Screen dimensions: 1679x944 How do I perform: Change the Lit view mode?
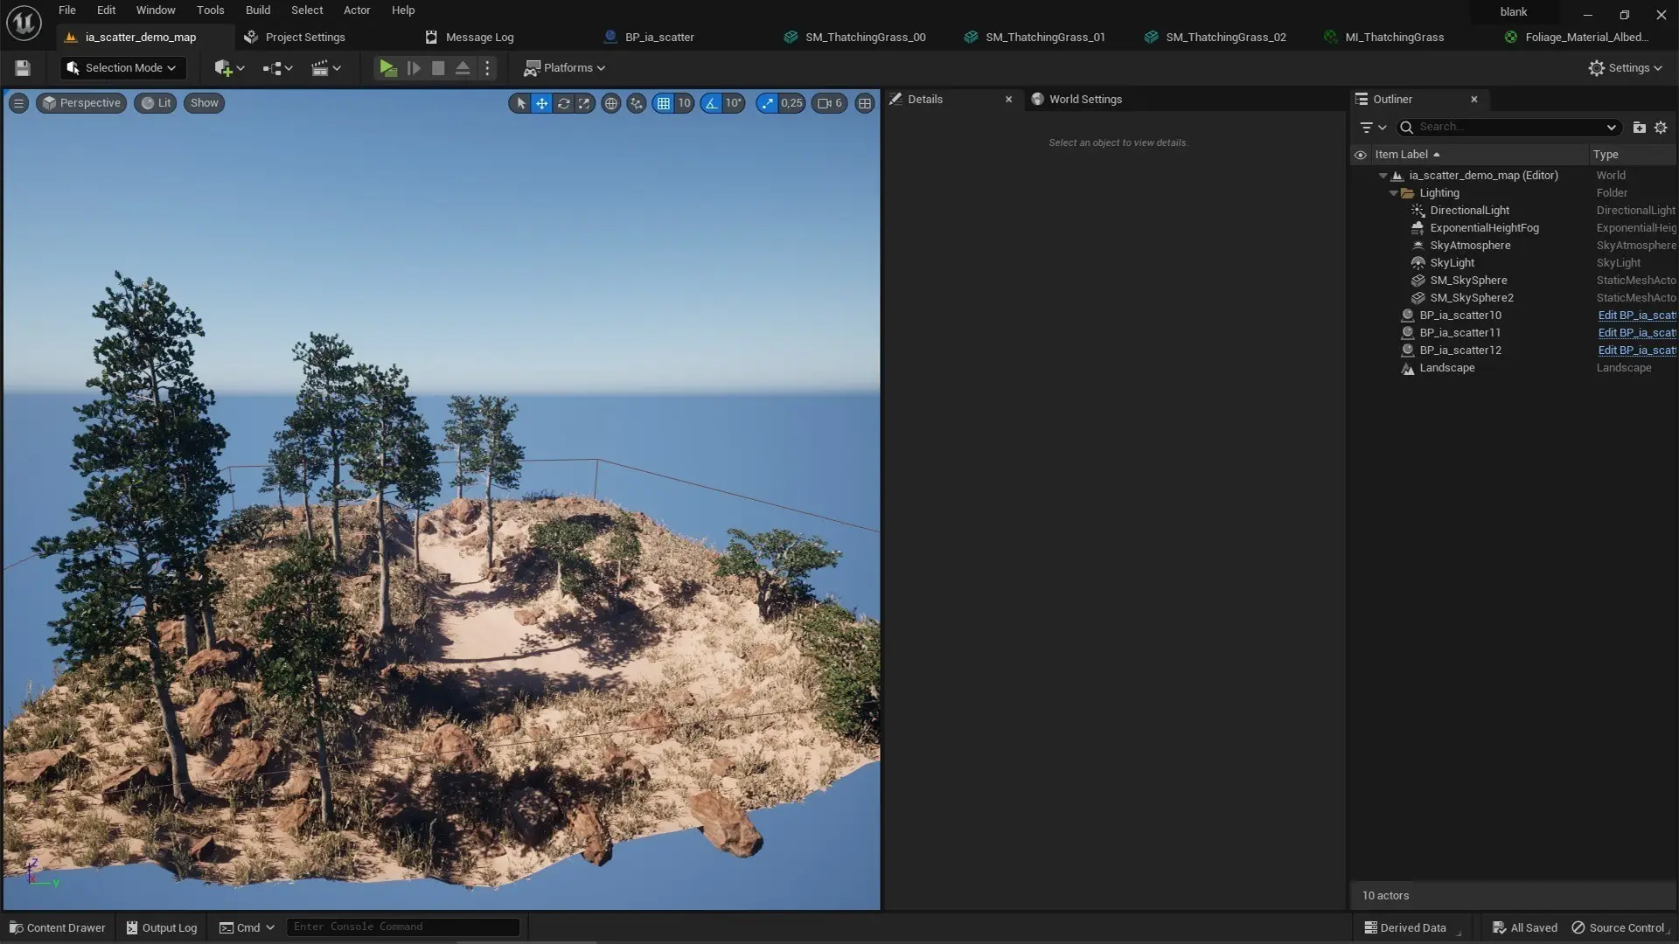156,103
